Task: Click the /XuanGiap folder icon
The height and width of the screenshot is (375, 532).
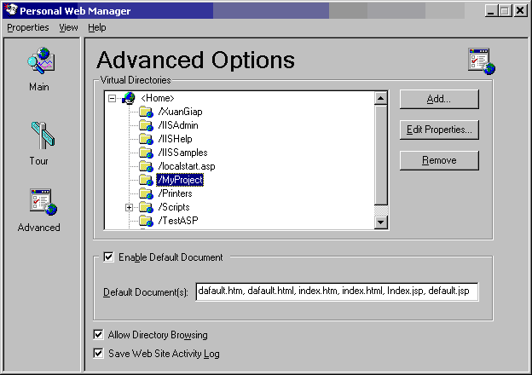Action: (x=145, y=112)
